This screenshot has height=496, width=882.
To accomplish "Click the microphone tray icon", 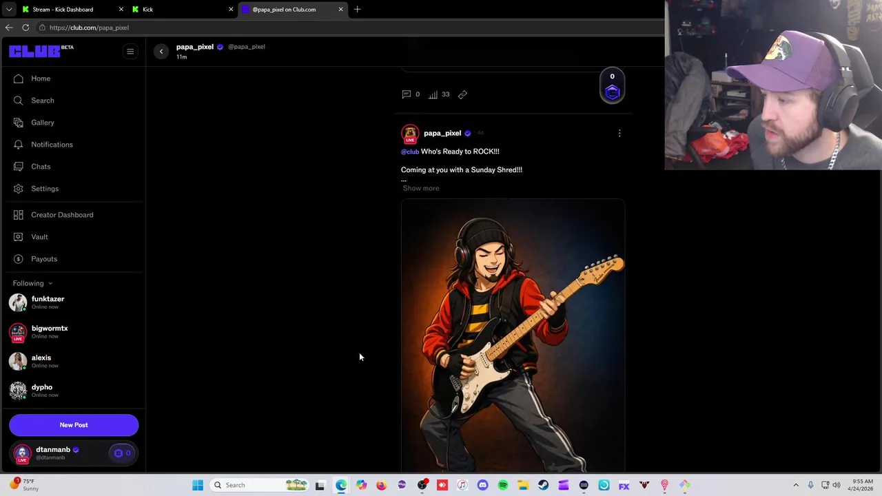I will tap(810, 485).
